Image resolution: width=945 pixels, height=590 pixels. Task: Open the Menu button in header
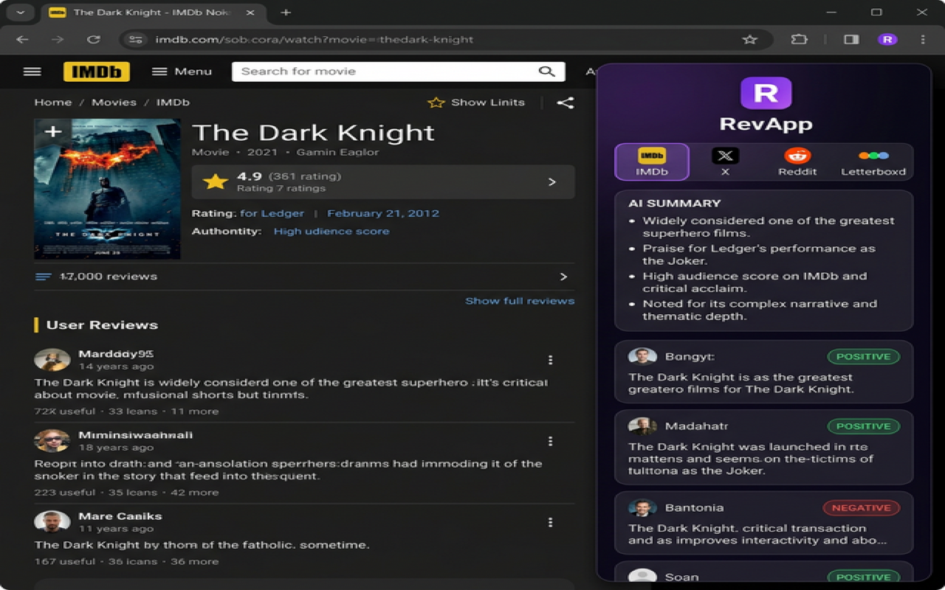pyautogui.click(x=182, y=72)
